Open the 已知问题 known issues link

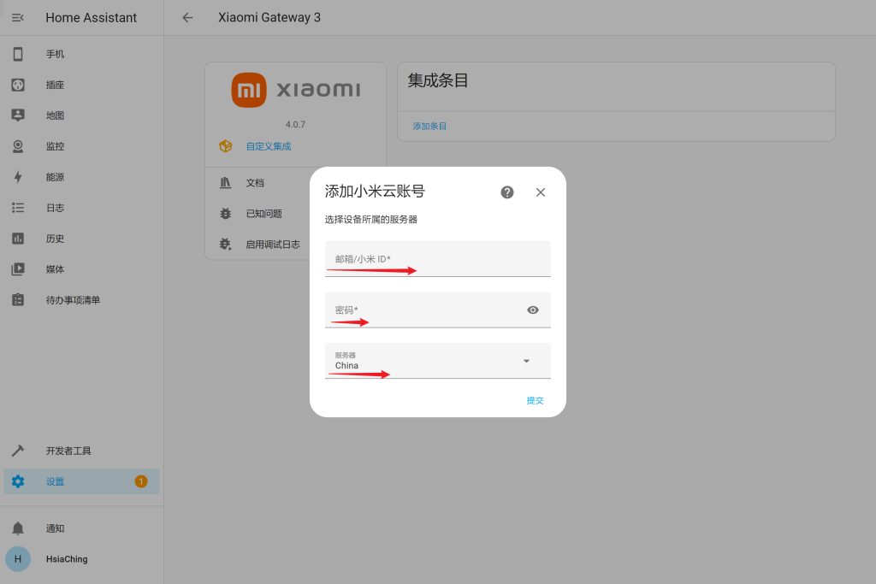point(264,213)
